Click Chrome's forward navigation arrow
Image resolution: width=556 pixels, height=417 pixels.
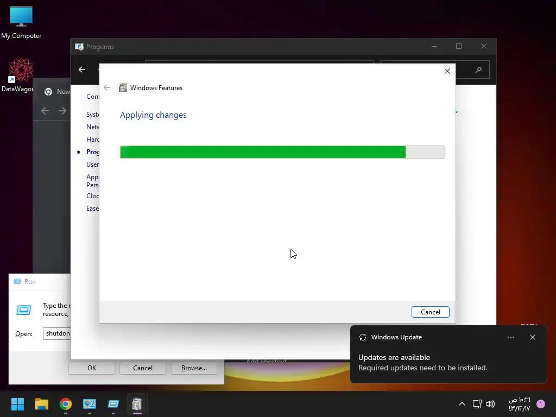(x=62, y=111)
